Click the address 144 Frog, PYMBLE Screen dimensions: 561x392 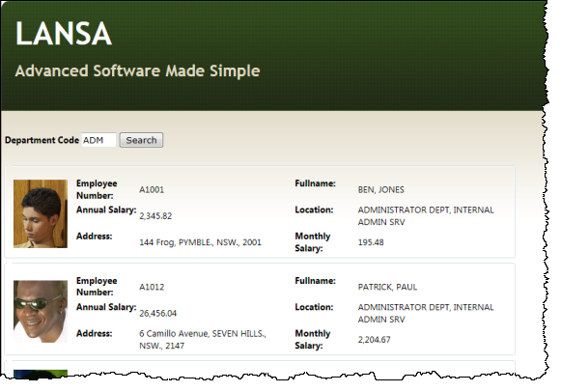point(201,242)
